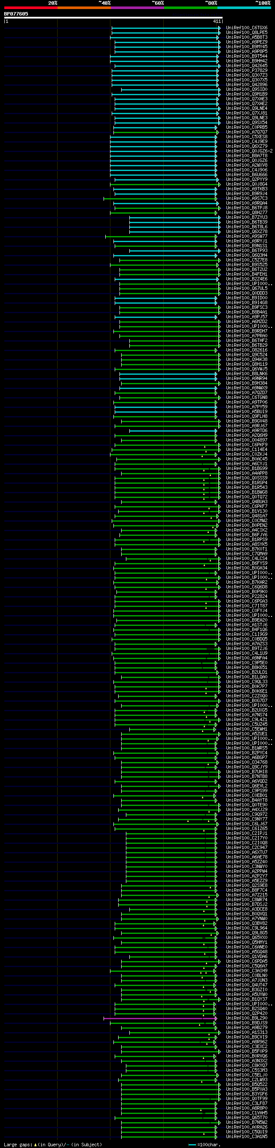This screenshot has width=275, height=1148.
Task: Select hit label UniRef100_B2ULD1
Action: [x=247, y=672]
